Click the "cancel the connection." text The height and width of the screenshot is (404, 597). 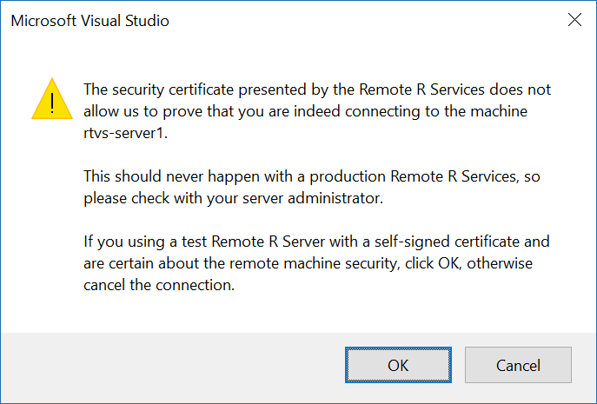coord(159,285)
